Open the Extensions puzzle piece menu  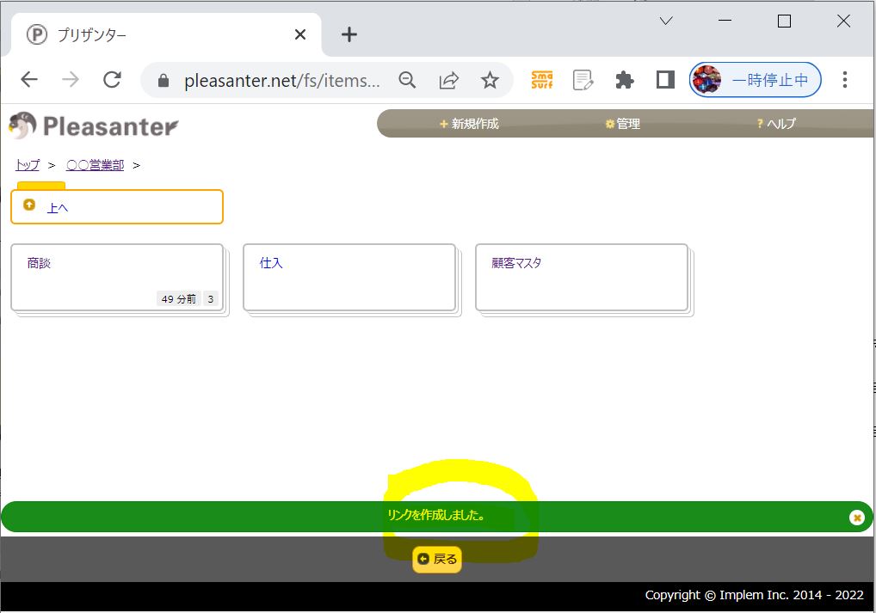[x=624, y=80]
